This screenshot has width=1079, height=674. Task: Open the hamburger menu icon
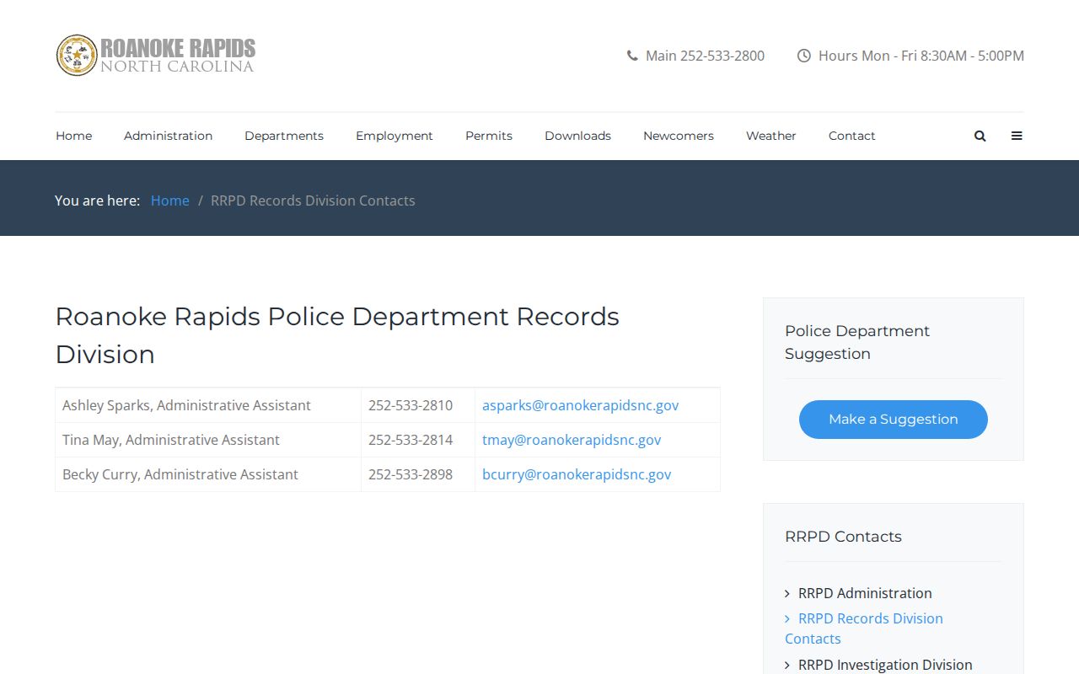[1017, 136]
